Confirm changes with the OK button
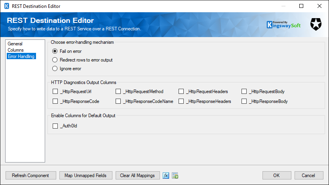 [x=277, y=176]
